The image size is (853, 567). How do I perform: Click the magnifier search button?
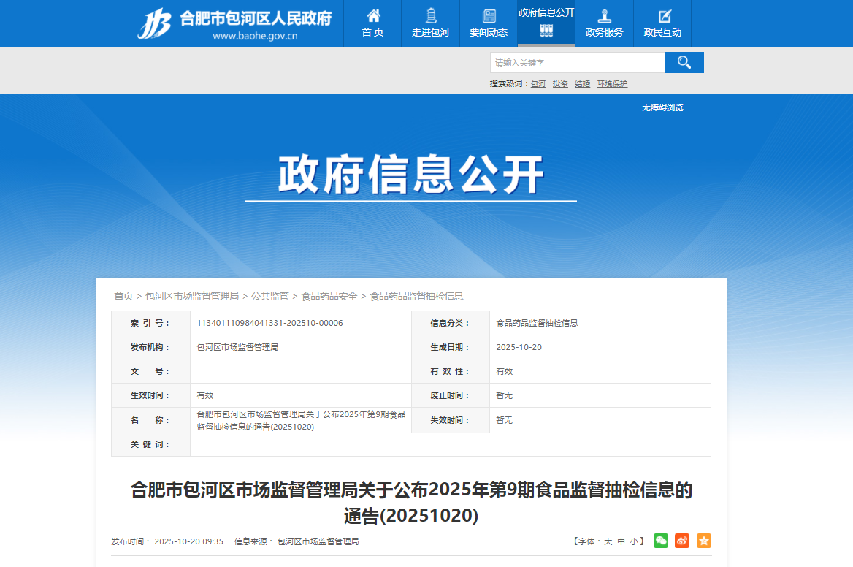[684, 63]
